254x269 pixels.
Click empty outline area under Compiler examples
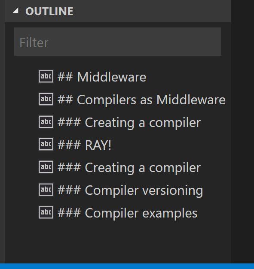click(118, 242)
